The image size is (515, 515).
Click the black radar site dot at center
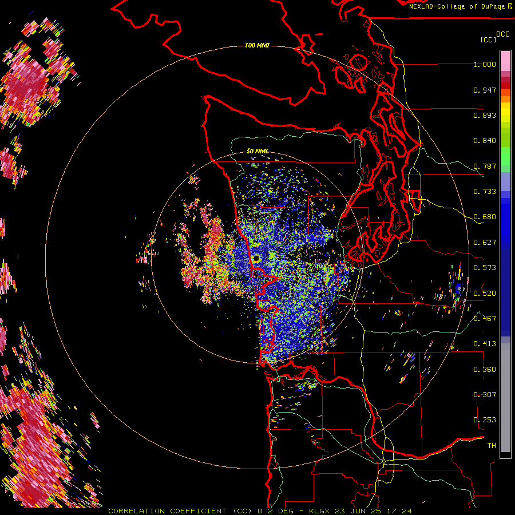[256, 259]
